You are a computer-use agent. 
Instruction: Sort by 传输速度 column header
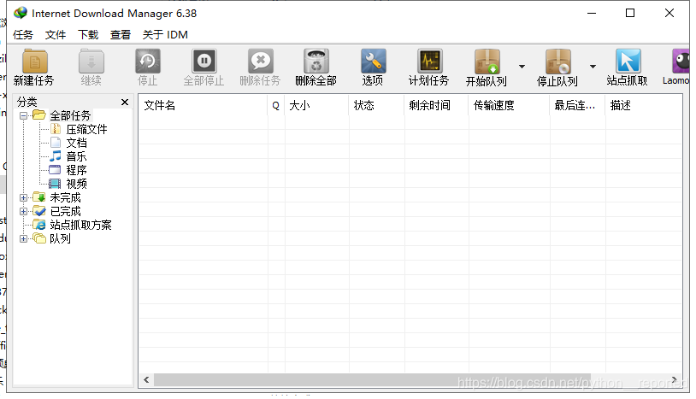click(509, 105)
